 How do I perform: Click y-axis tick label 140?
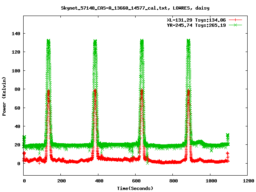tap(16, 34)
